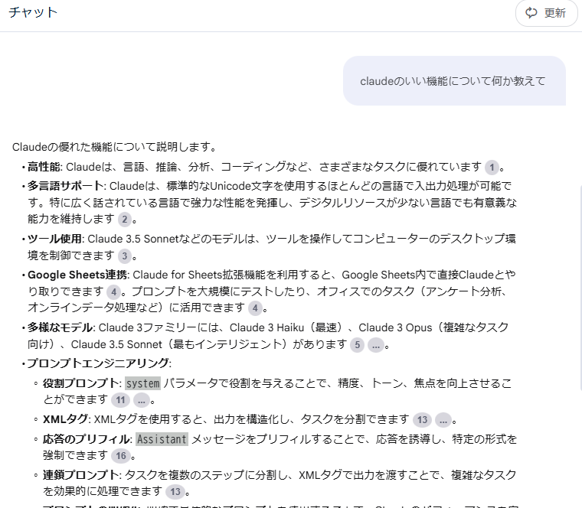Open citation 5 in the 多様なモデル bullet

coord(357,345)
